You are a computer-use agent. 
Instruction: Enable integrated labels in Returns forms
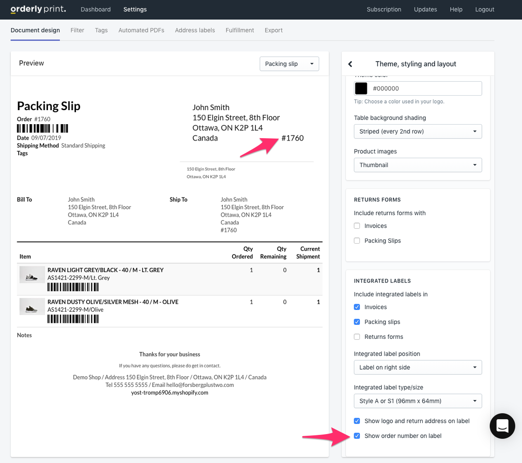pyautogui.click(x=357, y=337)
